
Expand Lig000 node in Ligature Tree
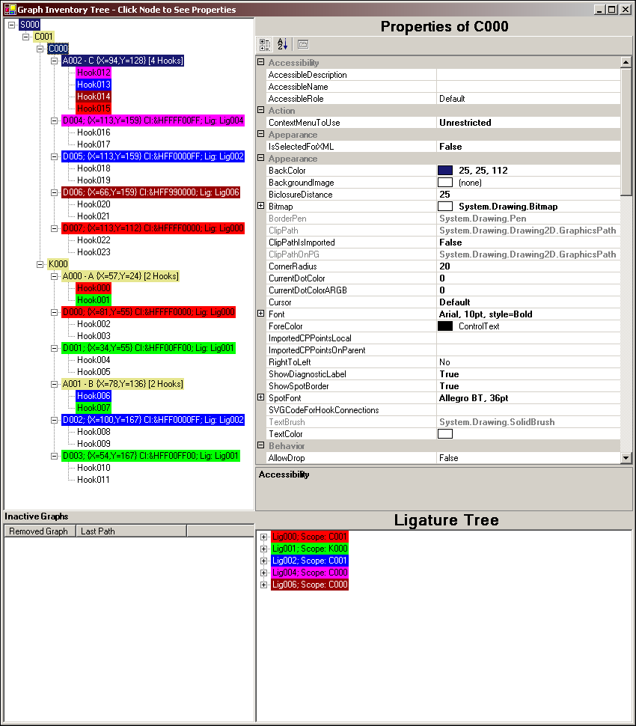[264, 537]
